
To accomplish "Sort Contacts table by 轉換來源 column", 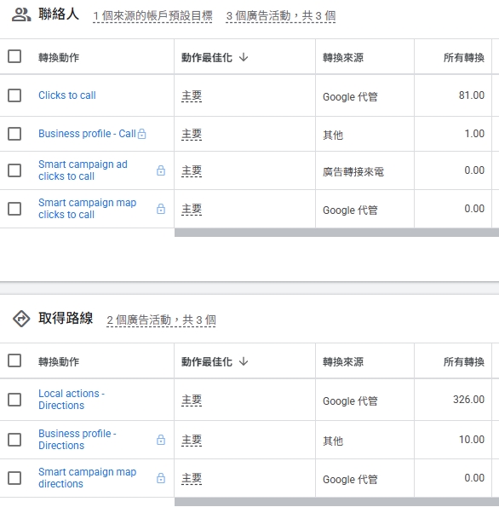I will point(343,58).
